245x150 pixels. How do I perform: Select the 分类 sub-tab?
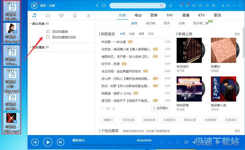[182, 23]
